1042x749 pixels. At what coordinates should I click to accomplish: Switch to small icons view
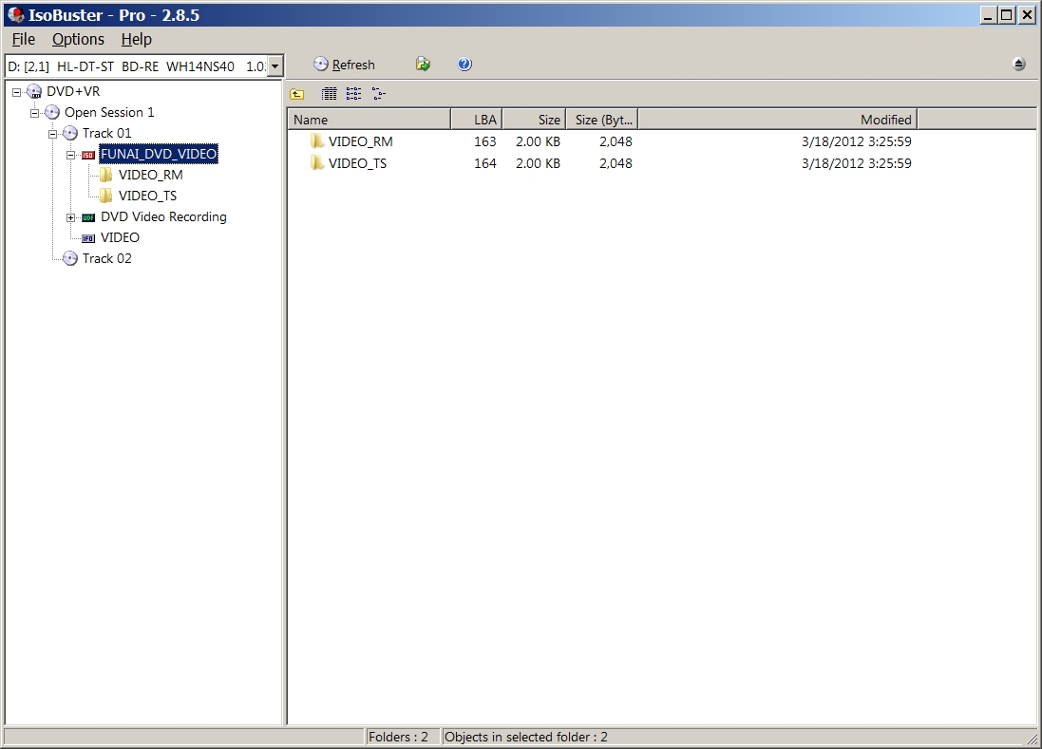pyautogui.click(x=353, y=94)
